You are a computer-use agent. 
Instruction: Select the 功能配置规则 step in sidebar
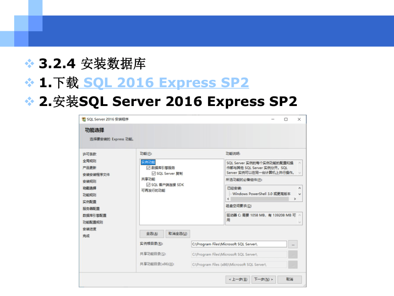pos(93,222)
